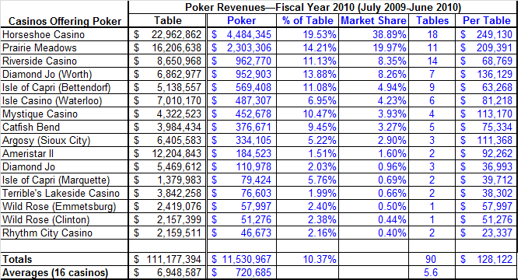The width and height of the screenshot is (521, 280).
Task: Click the Market Share column header
Action: click(373, 20)
